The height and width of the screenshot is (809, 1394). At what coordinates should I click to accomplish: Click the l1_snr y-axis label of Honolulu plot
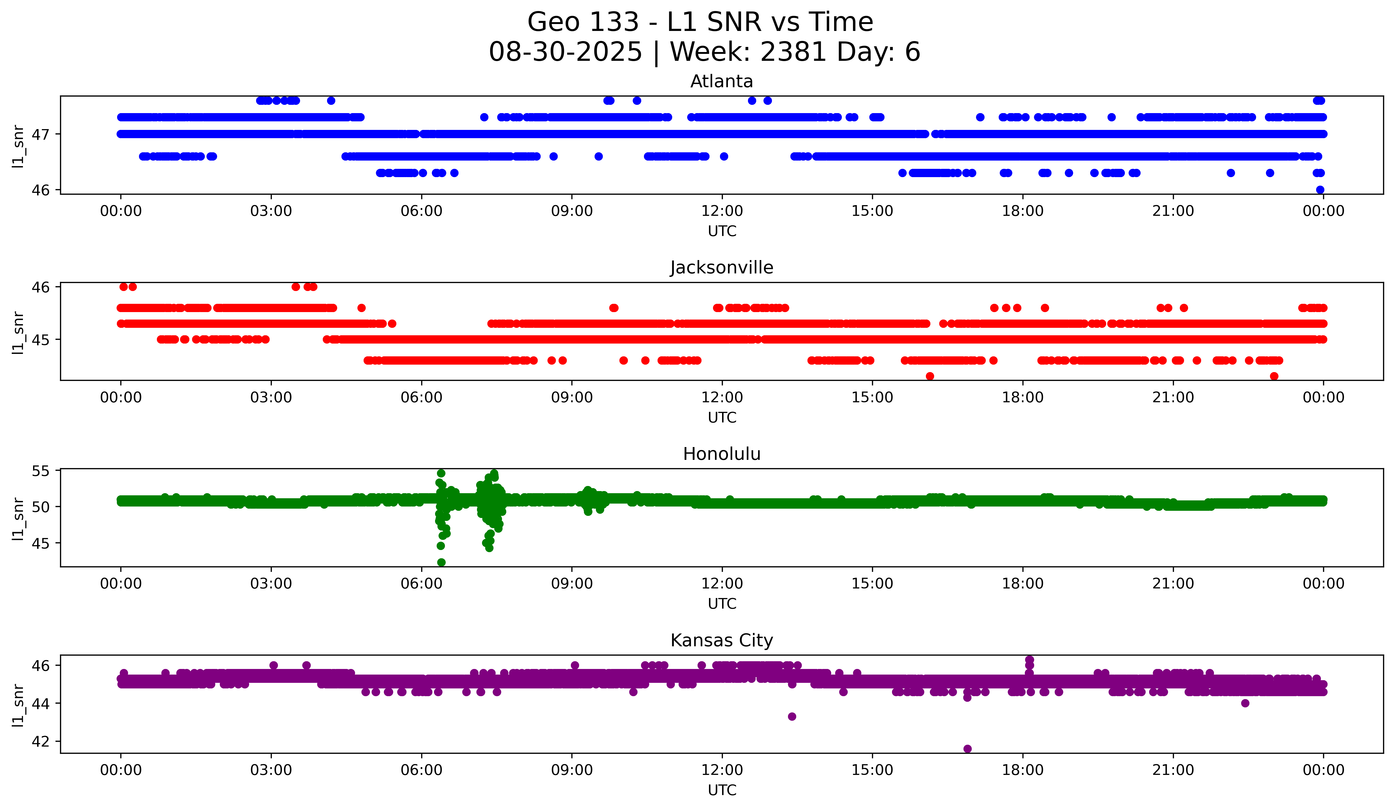click(18, 518)
